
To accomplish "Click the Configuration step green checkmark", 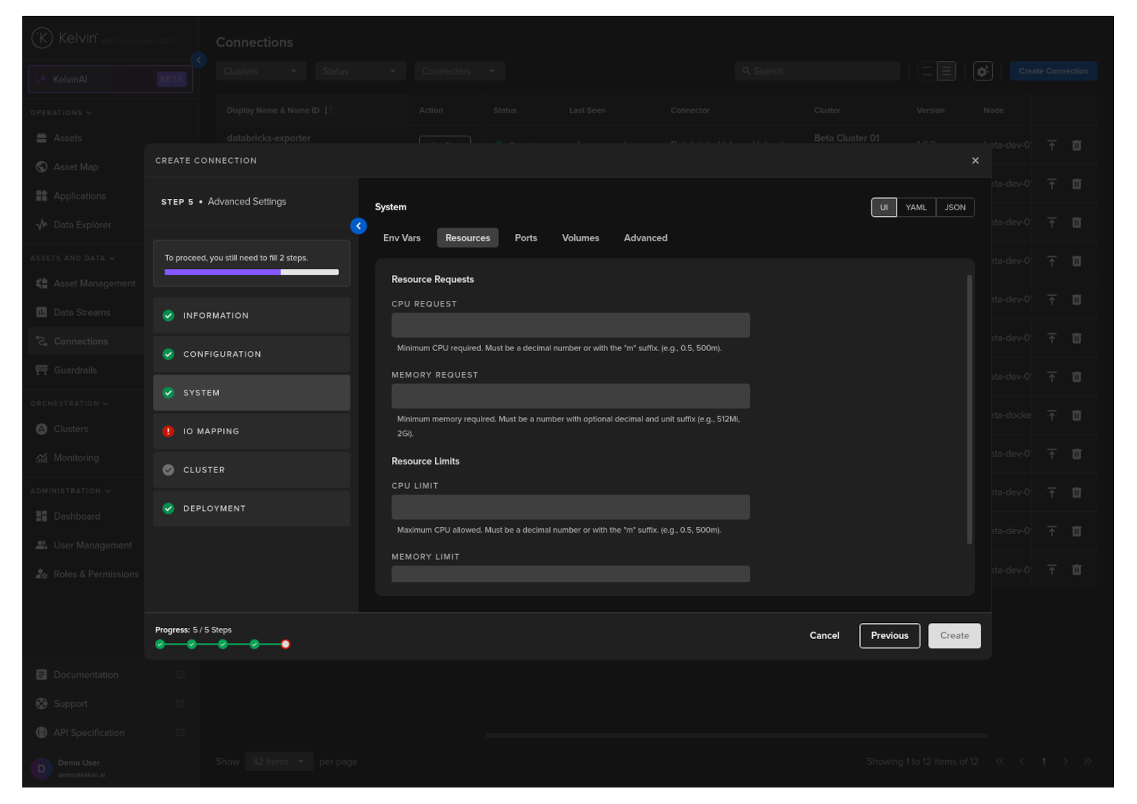I will pyautogui.click(x=168, y=355).
